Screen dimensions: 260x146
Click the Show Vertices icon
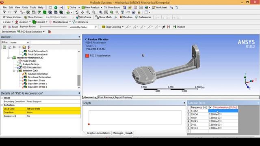[x=4, y=17]
